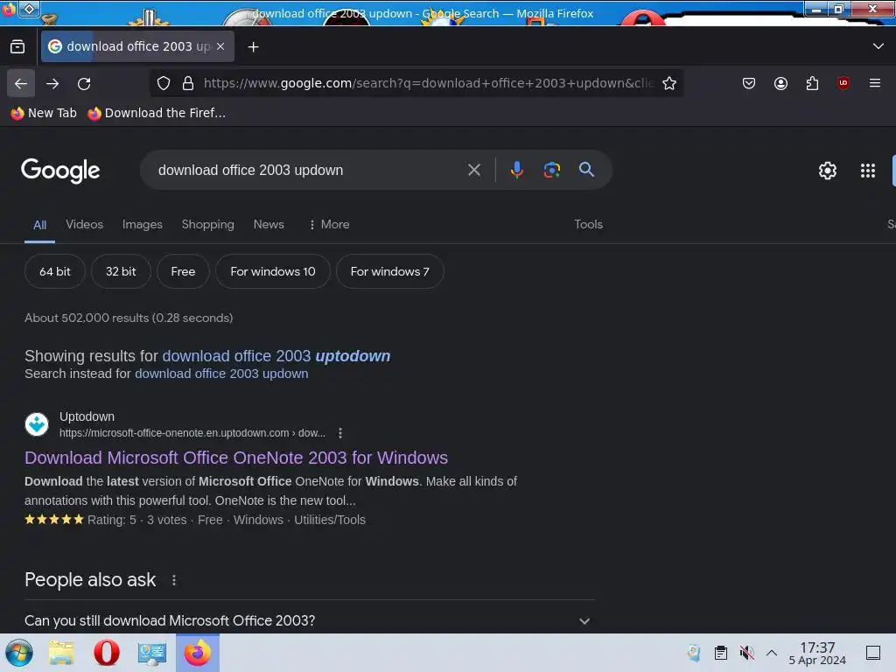This screenshot has height=672, width=896.
Task: Expand hidden system tray icons
Action: coord(772,653)
